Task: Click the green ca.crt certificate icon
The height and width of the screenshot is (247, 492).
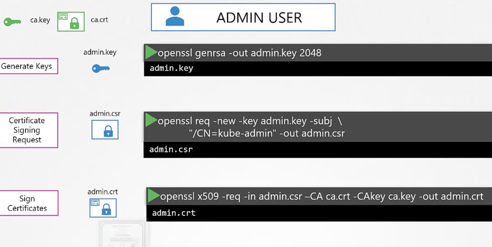Action: [71, 22]
